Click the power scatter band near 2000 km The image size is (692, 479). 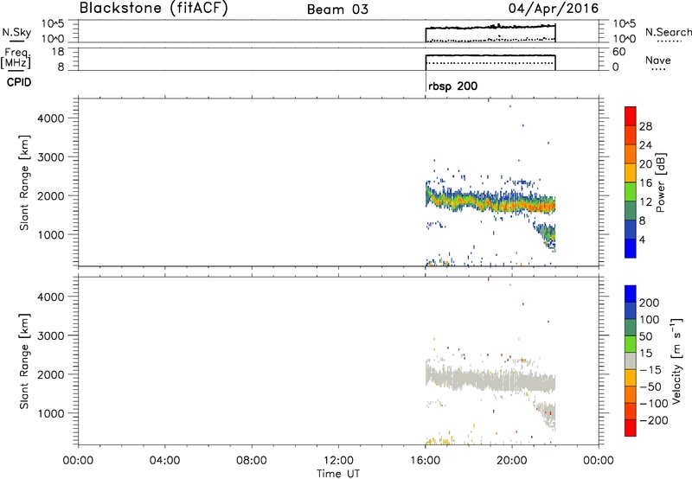click(490, 203)
